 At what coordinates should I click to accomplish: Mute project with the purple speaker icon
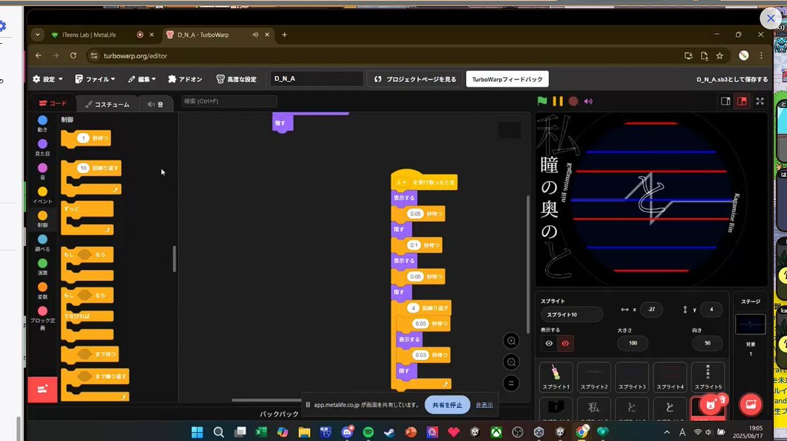point(588,101)
